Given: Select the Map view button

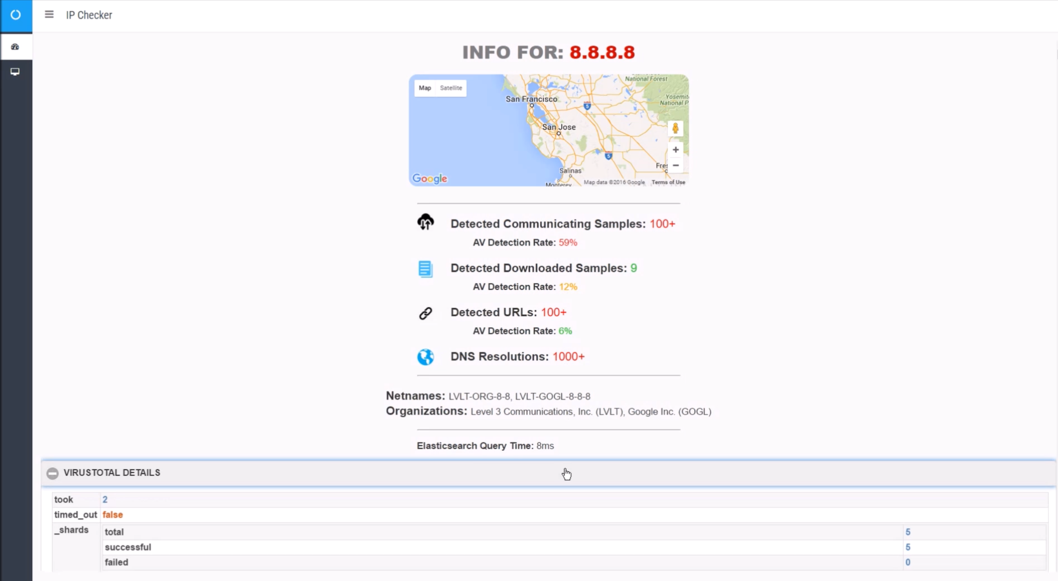Looking at the screenshot, I should [x=425, y=88].
